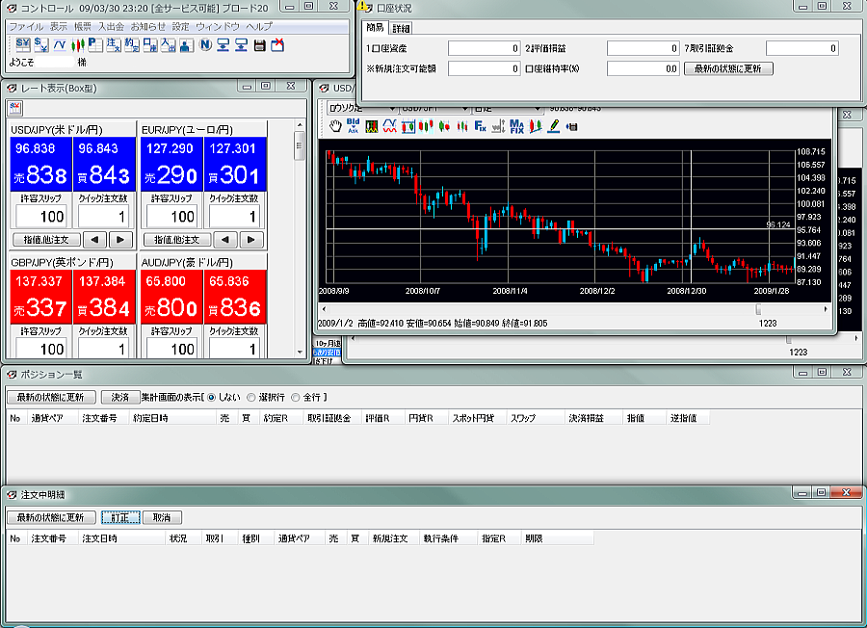The height and width of the screenshot is (628, 867).
Task: Click the EUR/JPY sell price 127.290 box
Action: pyautogui.click(x=171, y=164)
